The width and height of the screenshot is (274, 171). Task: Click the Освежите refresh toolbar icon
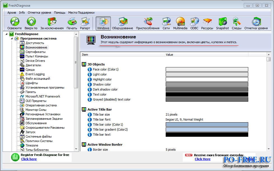[15, 22]
